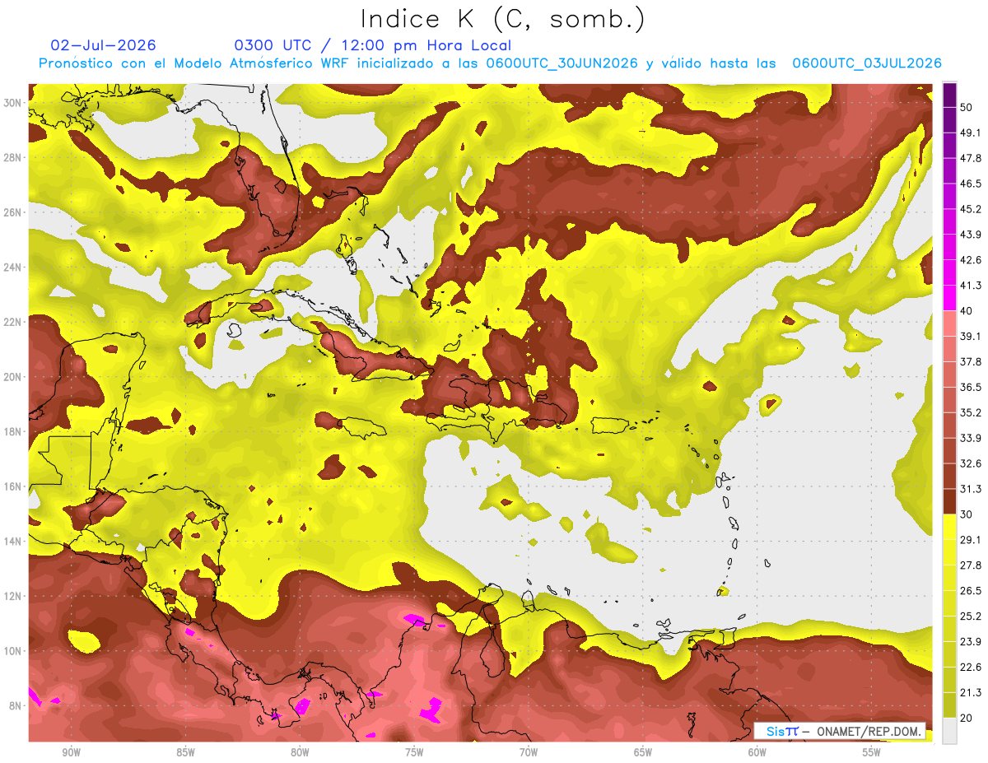The image size is (988, 763).
Task: Click the '26N' latitude axis label
Action: [x=14, y=212]
